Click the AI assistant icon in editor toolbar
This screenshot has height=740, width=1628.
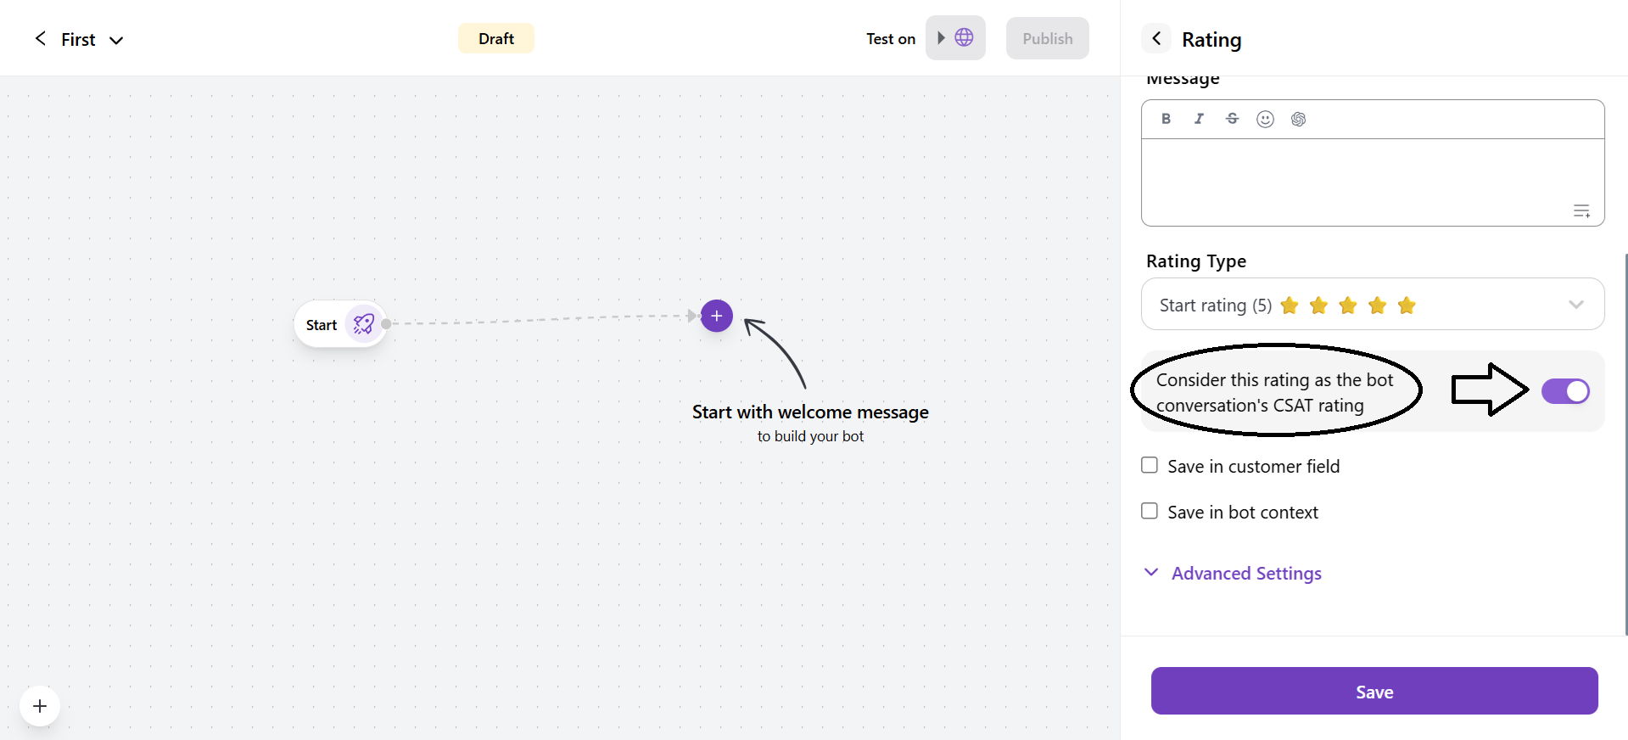click(1298, 119)
